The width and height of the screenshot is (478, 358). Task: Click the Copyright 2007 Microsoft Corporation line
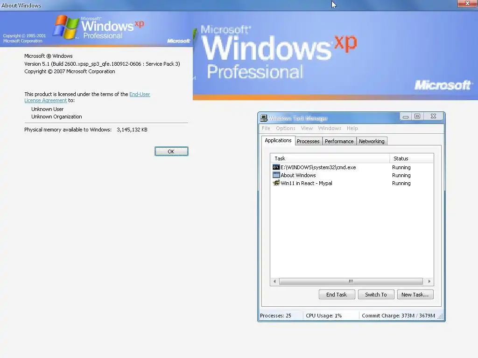[x=70, y=71]
